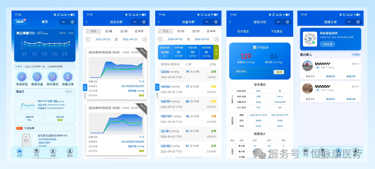The image size is (375, 169).
Task: Select the 全部 side tab in 测量列表
Action: [x=157, y=86]
